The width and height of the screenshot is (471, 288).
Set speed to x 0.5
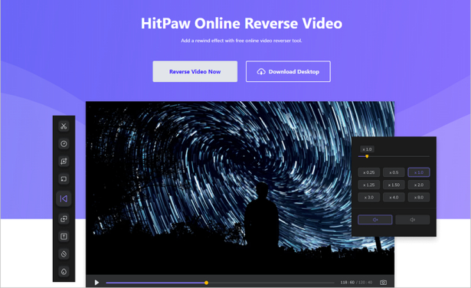click(394, 173)
